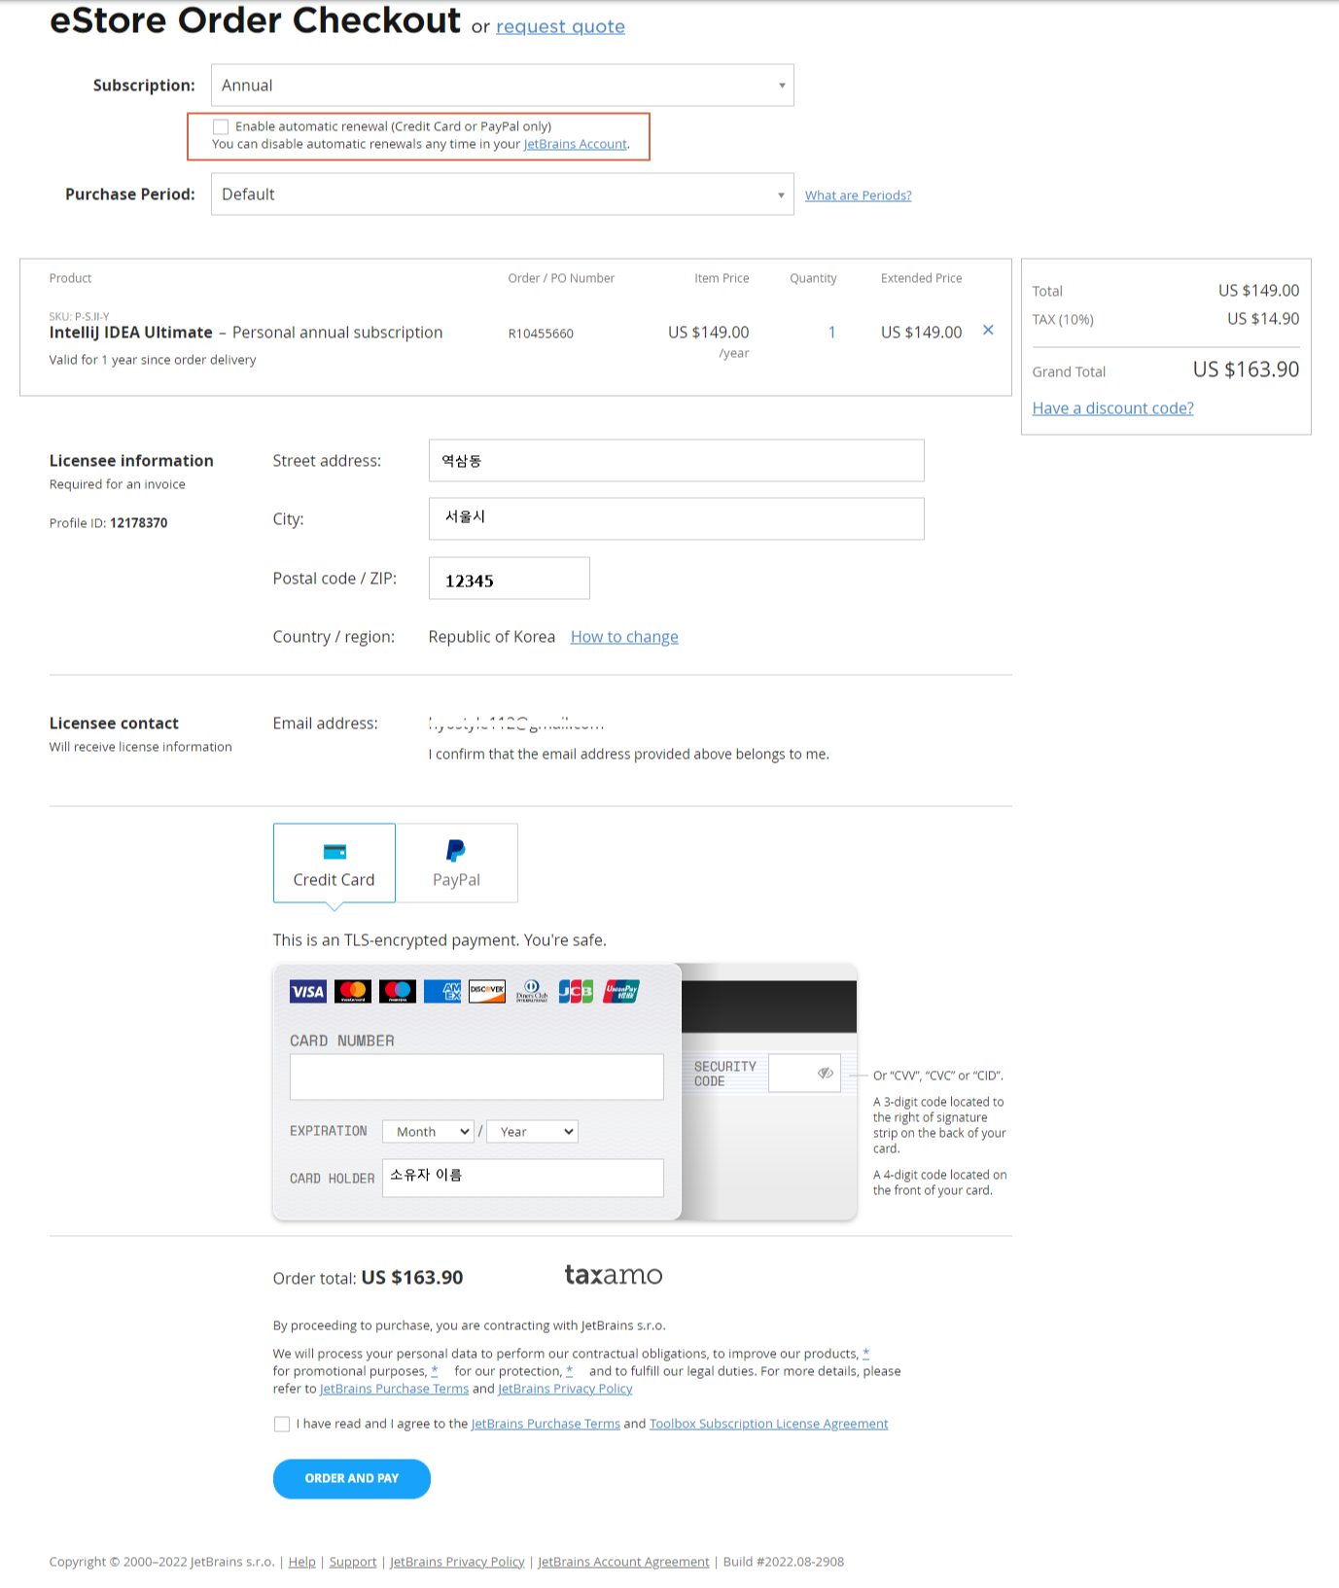This screenshot has width=1339, height=1588.
Task: Open the Subscription dropdown
Action: click(x=503, y=86)
